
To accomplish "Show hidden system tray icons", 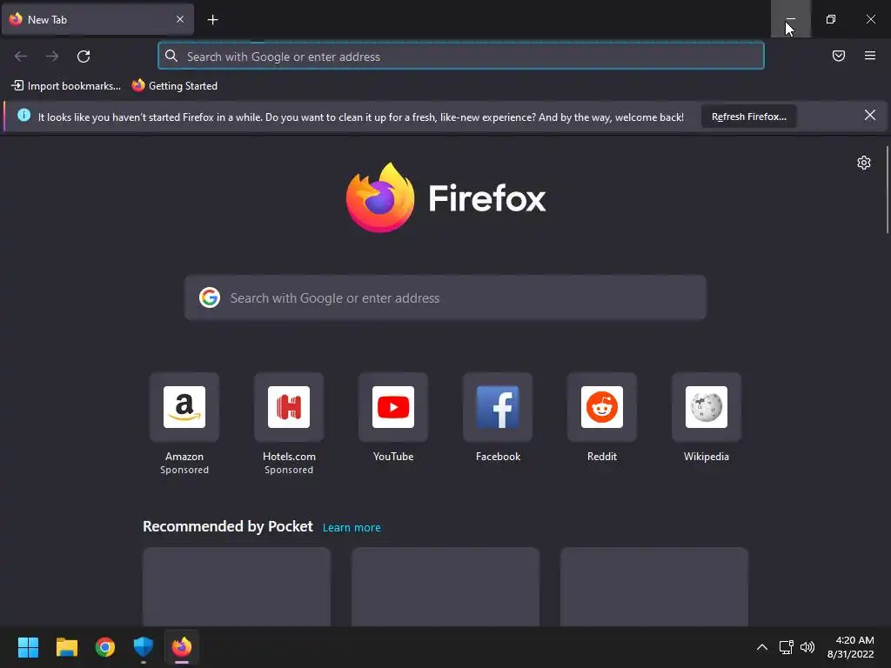I will (x=762, y=647).
